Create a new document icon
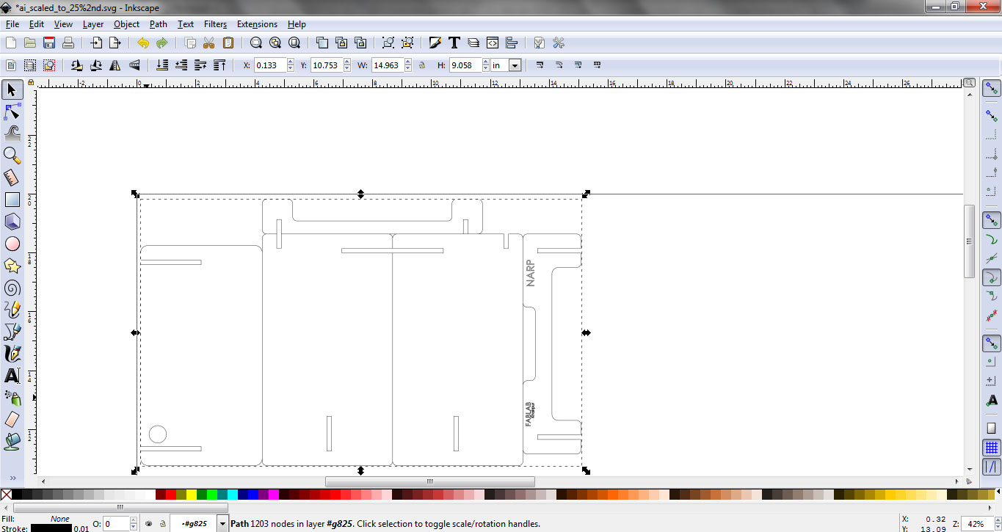This screenshot has height=532, width=1002. pos(11,43)
